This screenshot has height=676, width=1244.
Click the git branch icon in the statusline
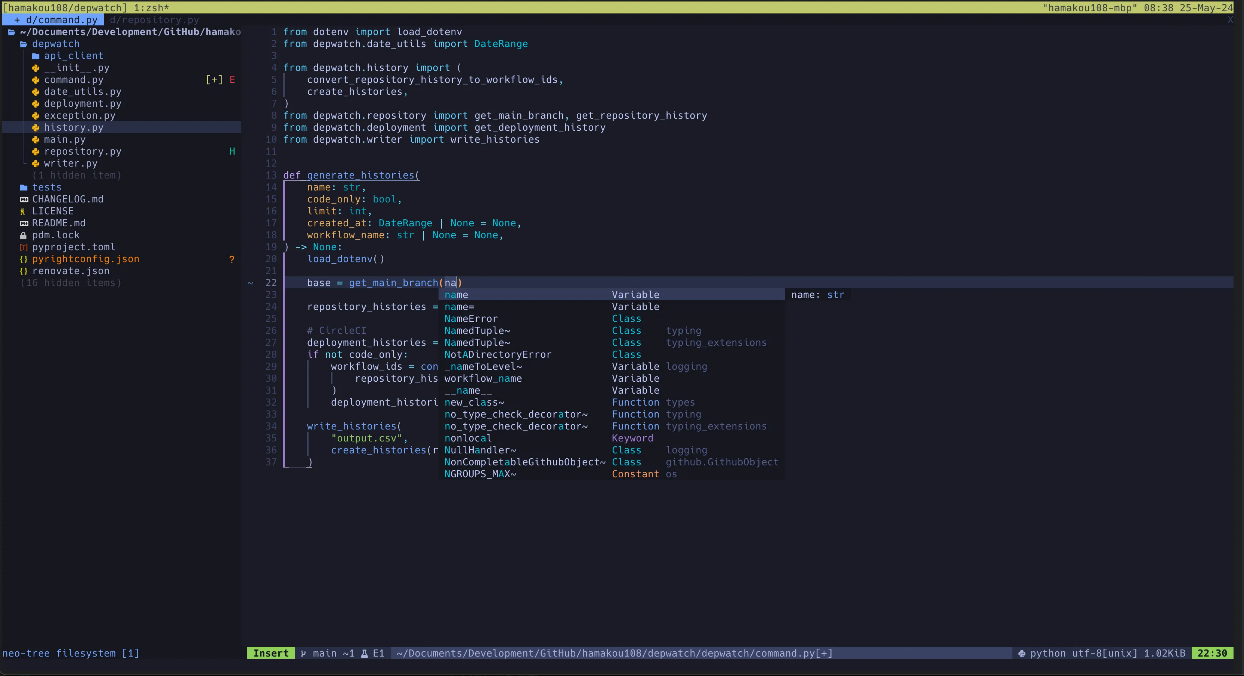(304, 653)
